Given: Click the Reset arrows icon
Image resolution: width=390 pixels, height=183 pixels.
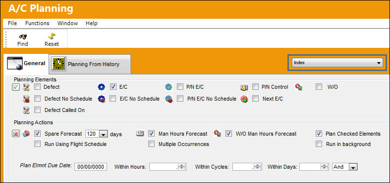Looking at the screenshot, I should [x=52, y=36].
